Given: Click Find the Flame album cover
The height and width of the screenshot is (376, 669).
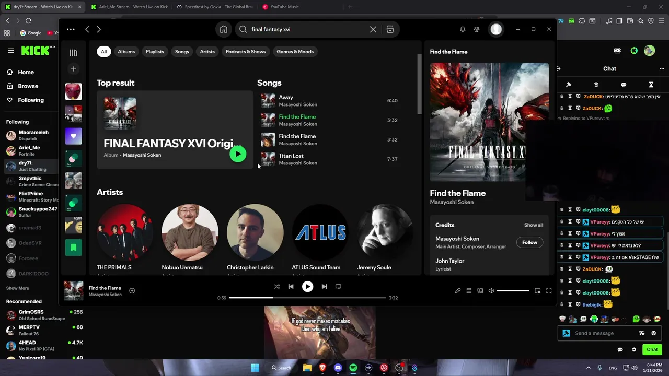Looking at the screenshot, I should point(489,122).
